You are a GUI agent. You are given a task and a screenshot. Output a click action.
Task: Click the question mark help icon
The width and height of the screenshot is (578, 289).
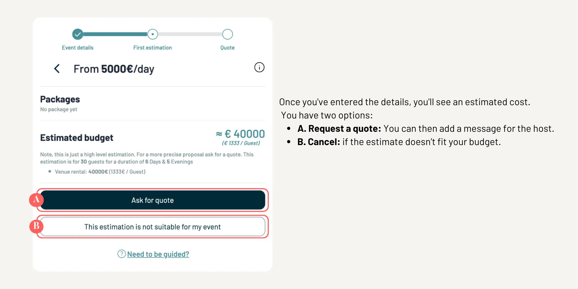click(121, 254)
